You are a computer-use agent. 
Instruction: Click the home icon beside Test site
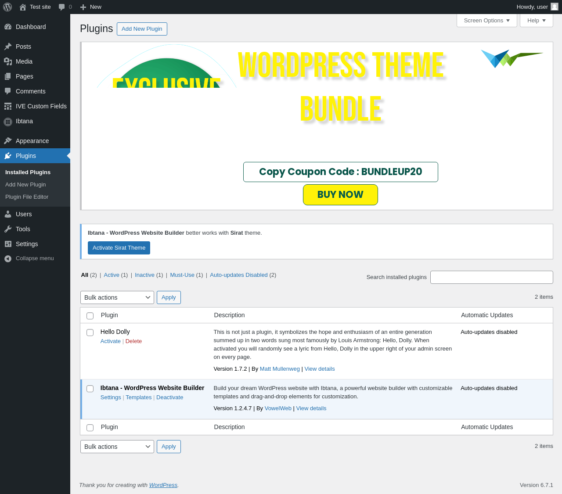click(23, 7)
